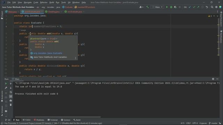This screenshot has height=125, width=223.
Task: Open the Main run configuration dropdown
Action: coord(157,7)
